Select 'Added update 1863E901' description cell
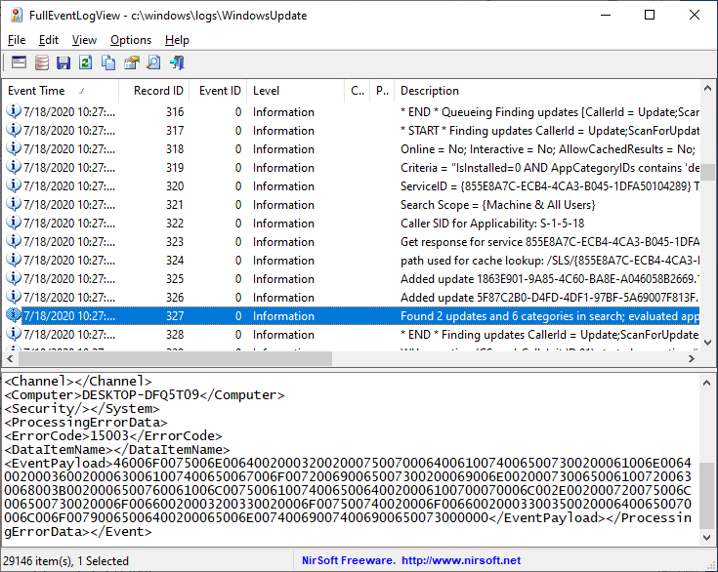This screenshot has width=718, height=572. click(x=549, y=278)
